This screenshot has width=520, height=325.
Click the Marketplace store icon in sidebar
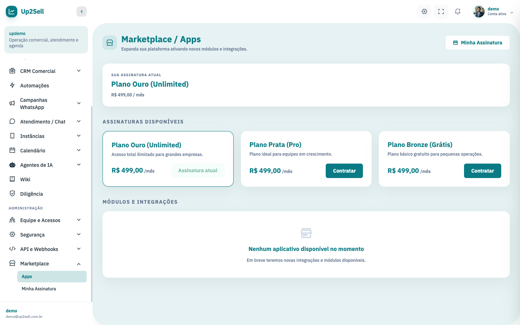point(12,263)
